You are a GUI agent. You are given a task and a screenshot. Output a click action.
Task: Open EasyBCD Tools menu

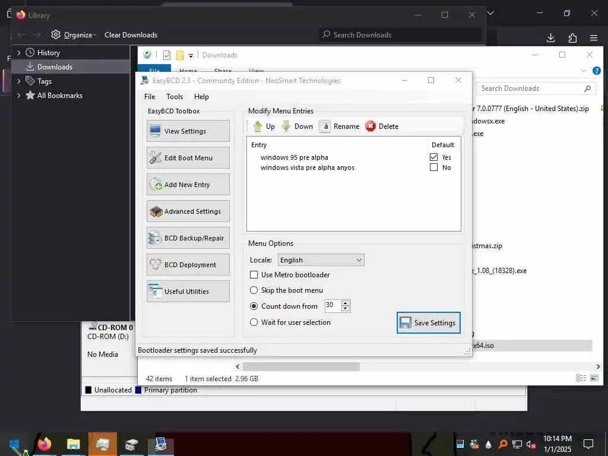coord(175,97)
